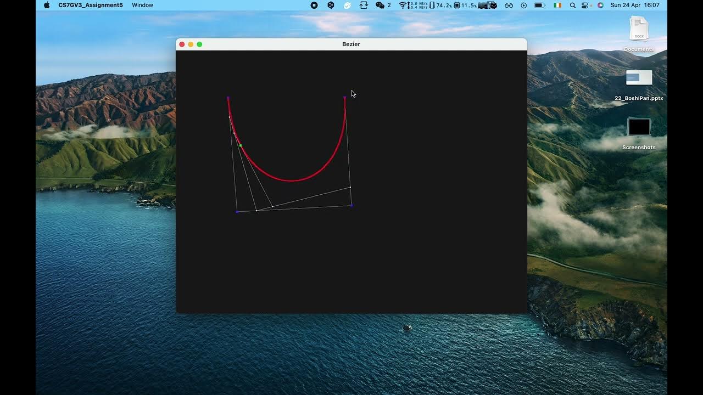Click the top-right purple Bezier control point
This screenshot has width=703, height=395.
pyautogui.click(x=345, y=97)
